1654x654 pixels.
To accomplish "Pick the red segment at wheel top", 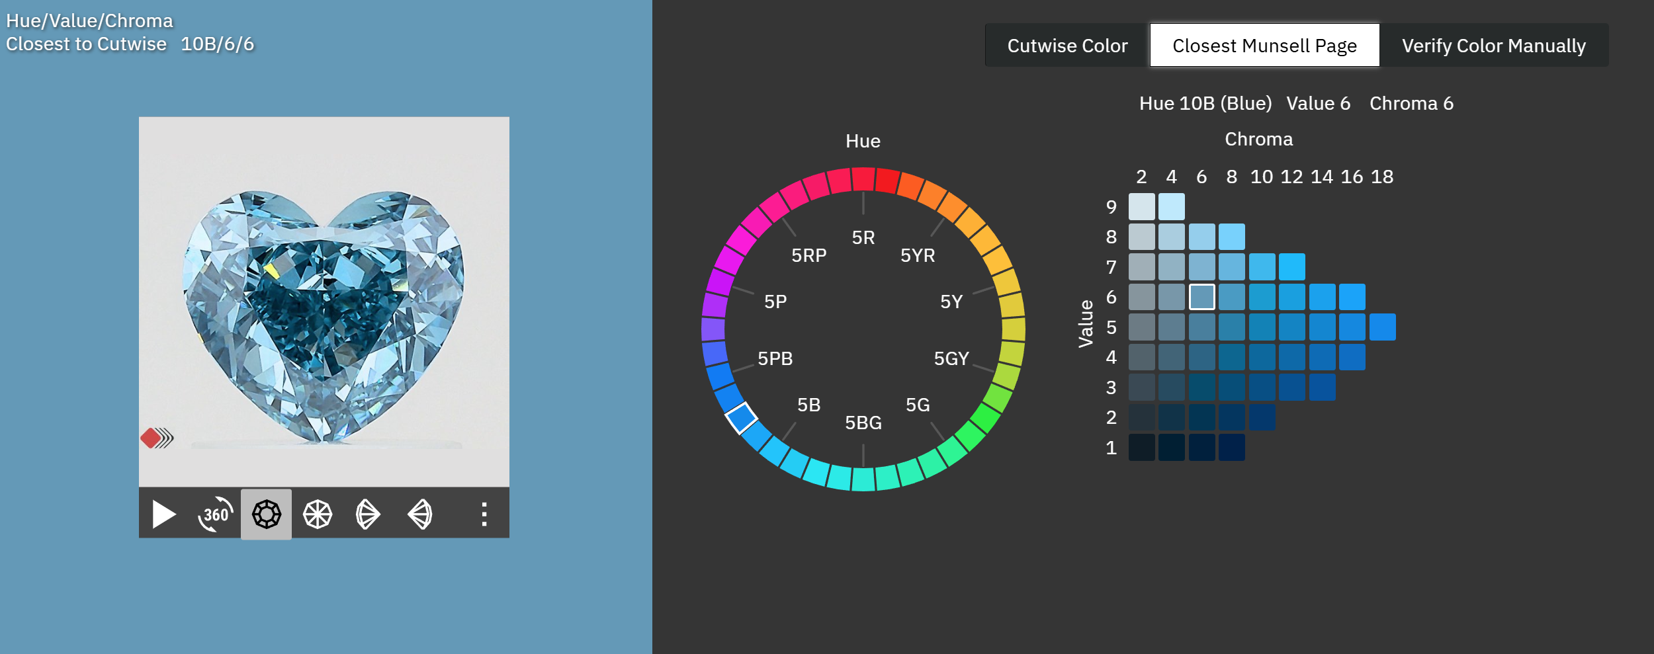I will pyautogui.click(x=863, y=179).
